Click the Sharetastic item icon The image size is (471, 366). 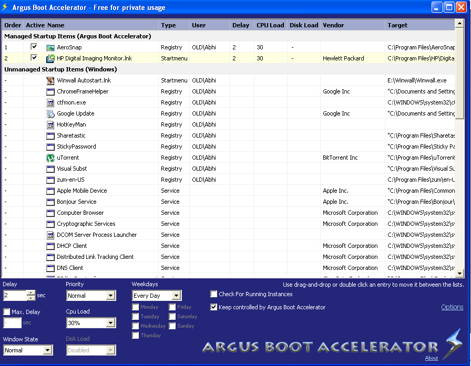coord(50,135)
